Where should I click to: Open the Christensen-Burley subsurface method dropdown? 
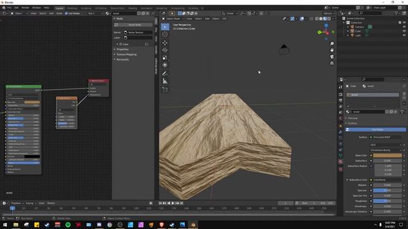tap(386, 150)
